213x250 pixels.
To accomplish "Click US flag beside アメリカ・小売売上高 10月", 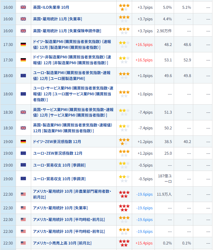I will point(23,243).
